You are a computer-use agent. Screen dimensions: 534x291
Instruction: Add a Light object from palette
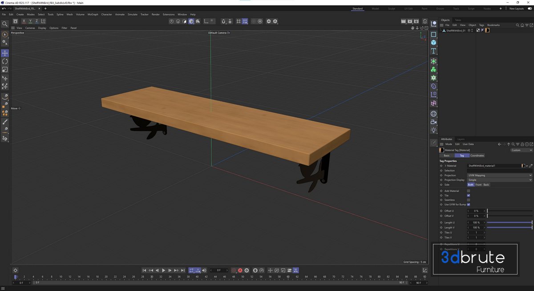coord(433,130)
